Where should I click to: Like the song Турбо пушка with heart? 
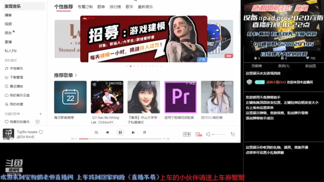[x=41, y=132]
